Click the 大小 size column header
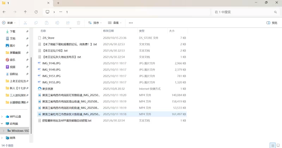This screenshot has width=282, height=148. point(172,31)
